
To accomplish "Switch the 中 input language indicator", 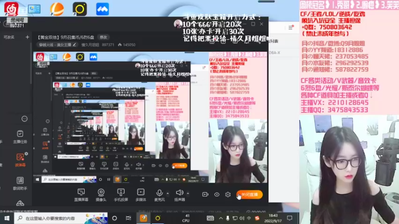I will (249, 218).
